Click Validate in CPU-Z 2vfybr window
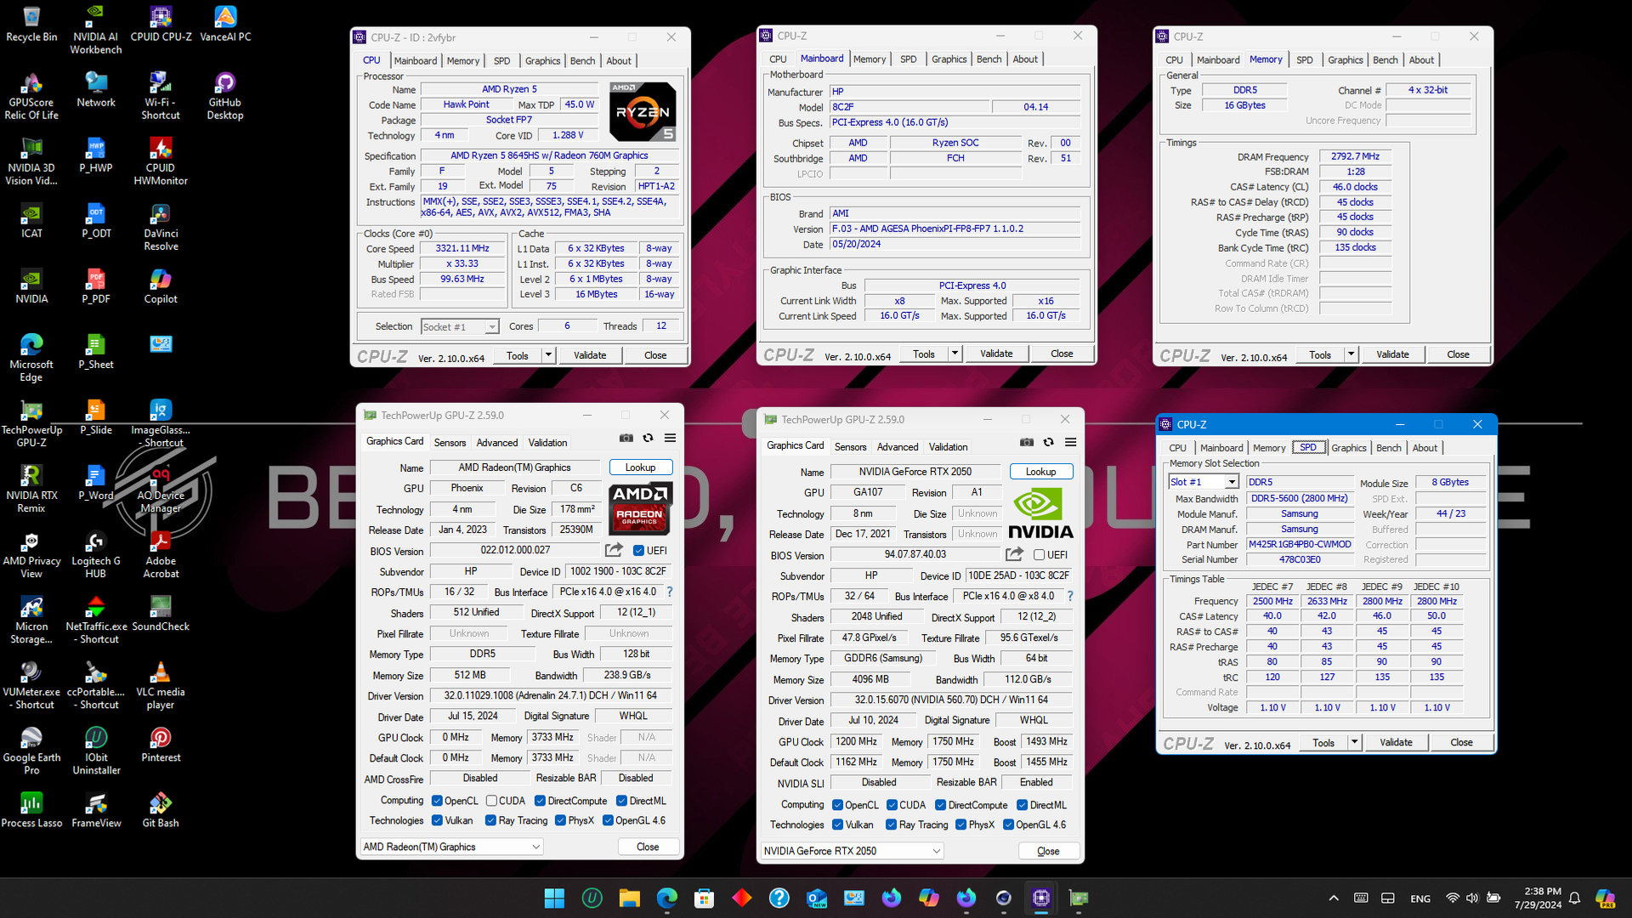The image size is (1632, 918). [590, 355]
